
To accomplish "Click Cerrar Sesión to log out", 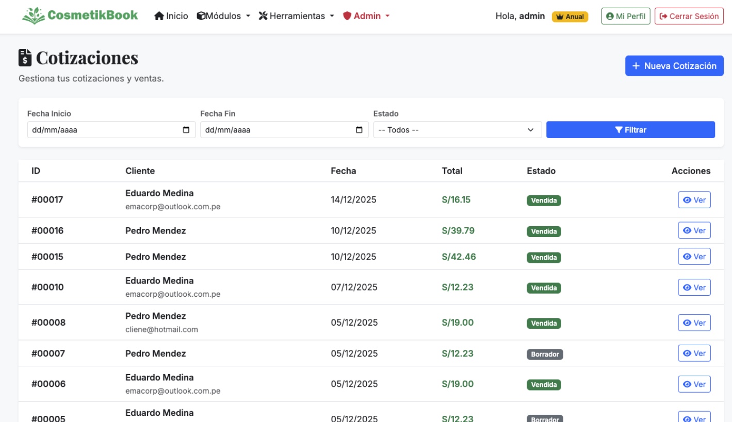I will pyautogui.click(x=689, y=16).
